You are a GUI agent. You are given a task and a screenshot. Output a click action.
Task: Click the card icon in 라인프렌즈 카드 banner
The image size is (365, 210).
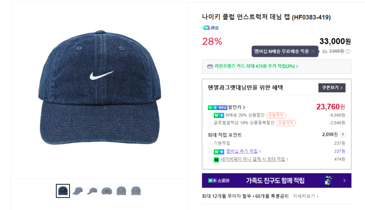click(210, 67)
